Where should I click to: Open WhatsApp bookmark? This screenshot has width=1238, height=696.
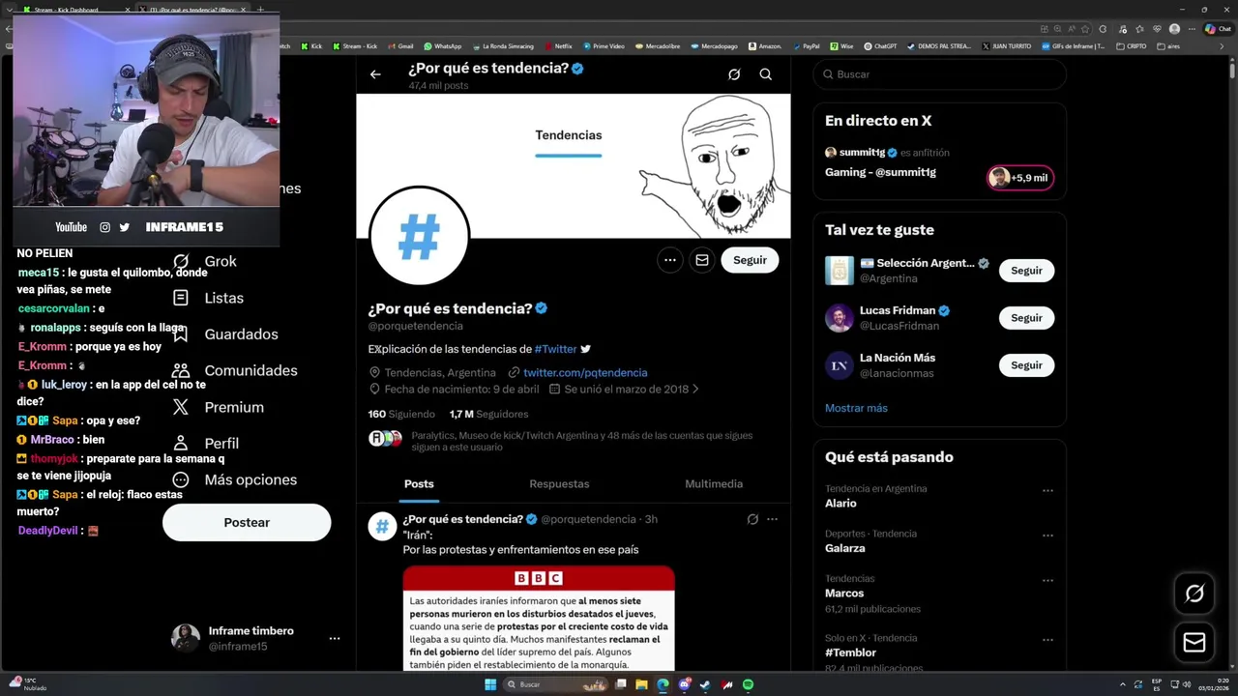pyautogui.click(x=442, y=45)
